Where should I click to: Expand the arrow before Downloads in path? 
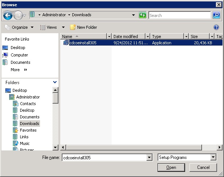(x=69, y=15)
